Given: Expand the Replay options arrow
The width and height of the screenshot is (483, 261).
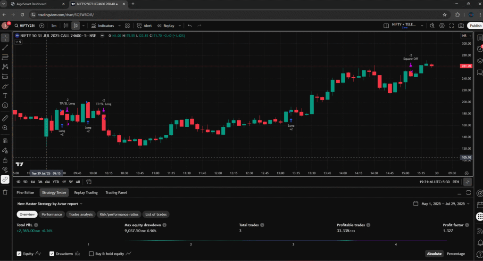Looking at the screenshot, I should point(180,25).
